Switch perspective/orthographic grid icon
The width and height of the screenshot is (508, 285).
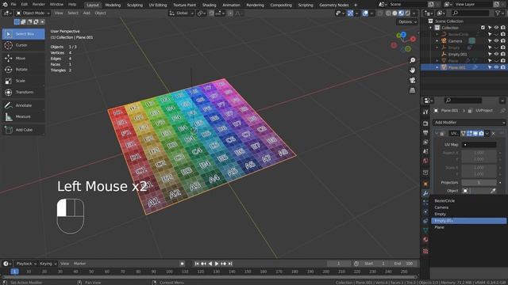coord(412,90)
